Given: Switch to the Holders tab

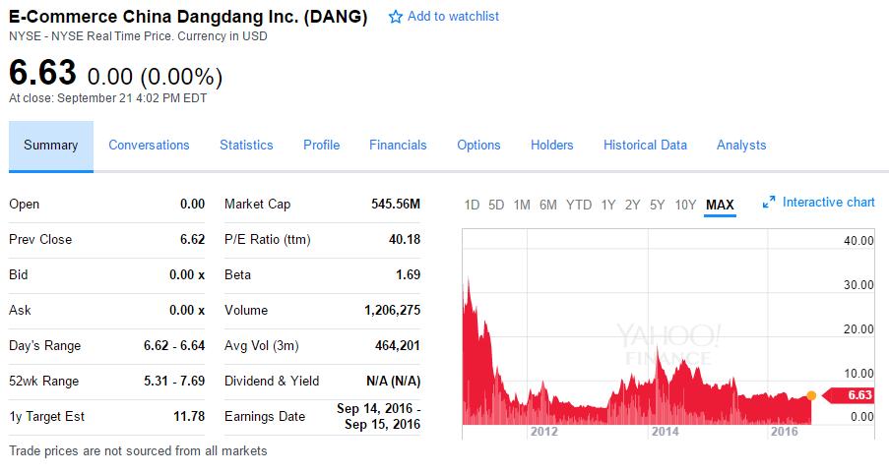Looking at the screenshot, I should (x=552, y=145).
